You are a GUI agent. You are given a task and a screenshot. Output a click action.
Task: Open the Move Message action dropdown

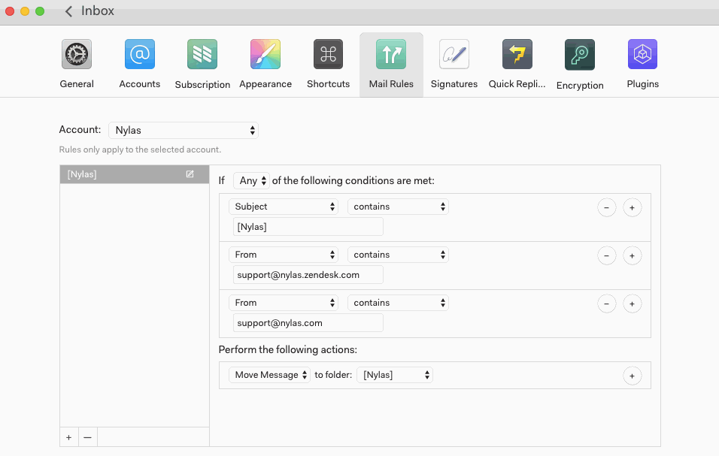click(x=269, y=375)
